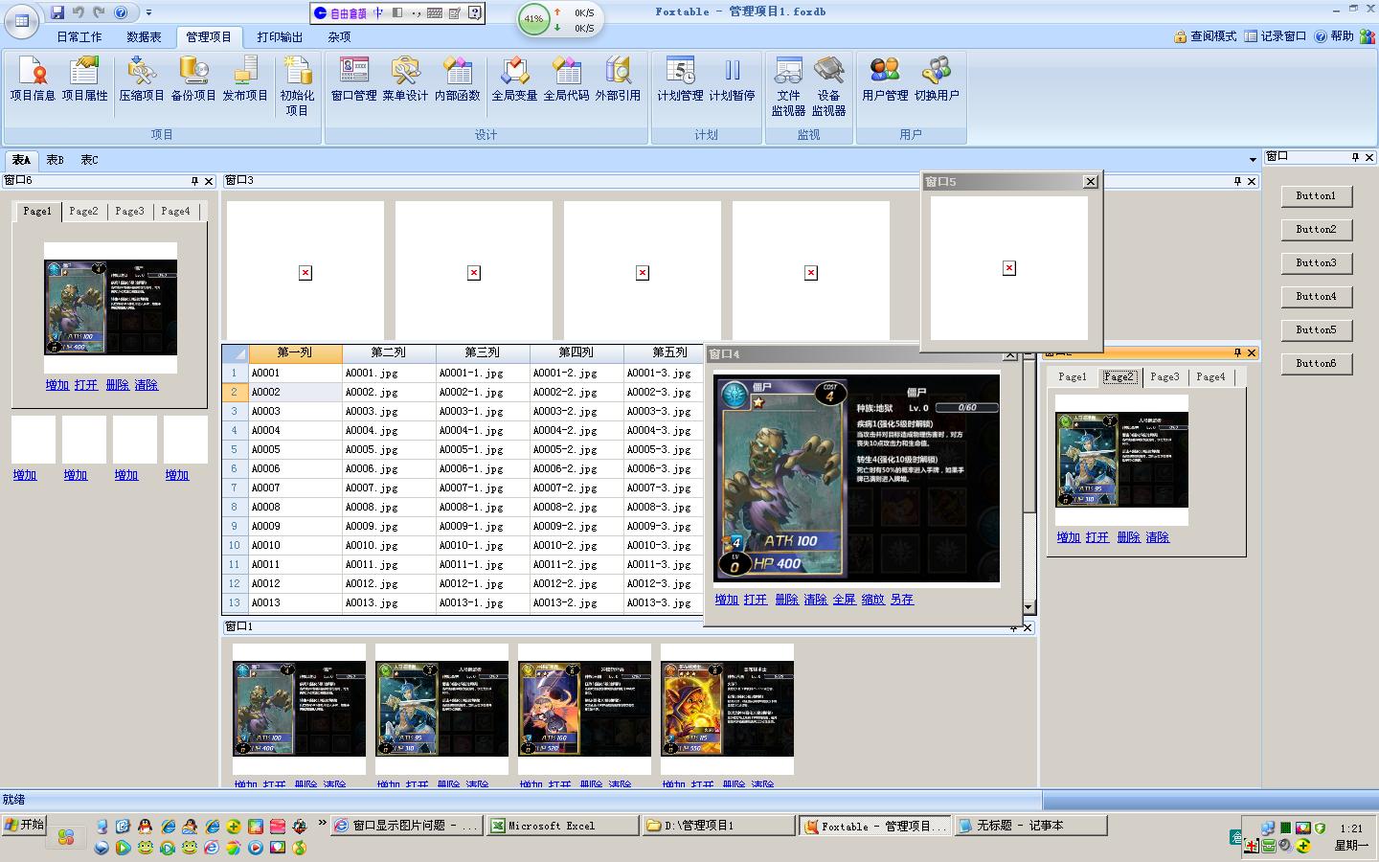Open 全局变量 editor
Screen dimensions: 1379x862
(x=514, y=79)
